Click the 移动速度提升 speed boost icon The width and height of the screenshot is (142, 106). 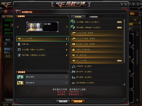pyautogui.click(x=73, y=83)
